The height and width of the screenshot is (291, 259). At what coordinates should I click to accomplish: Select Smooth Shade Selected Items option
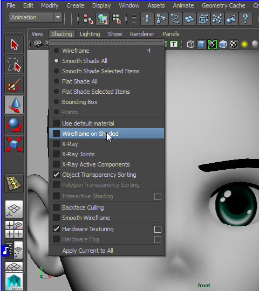tap(106, 71)
